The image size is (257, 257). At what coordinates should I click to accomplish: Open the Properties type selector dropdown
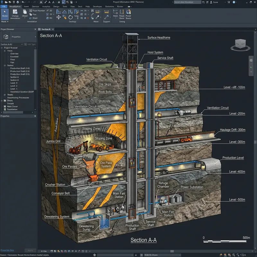[35, 37]
